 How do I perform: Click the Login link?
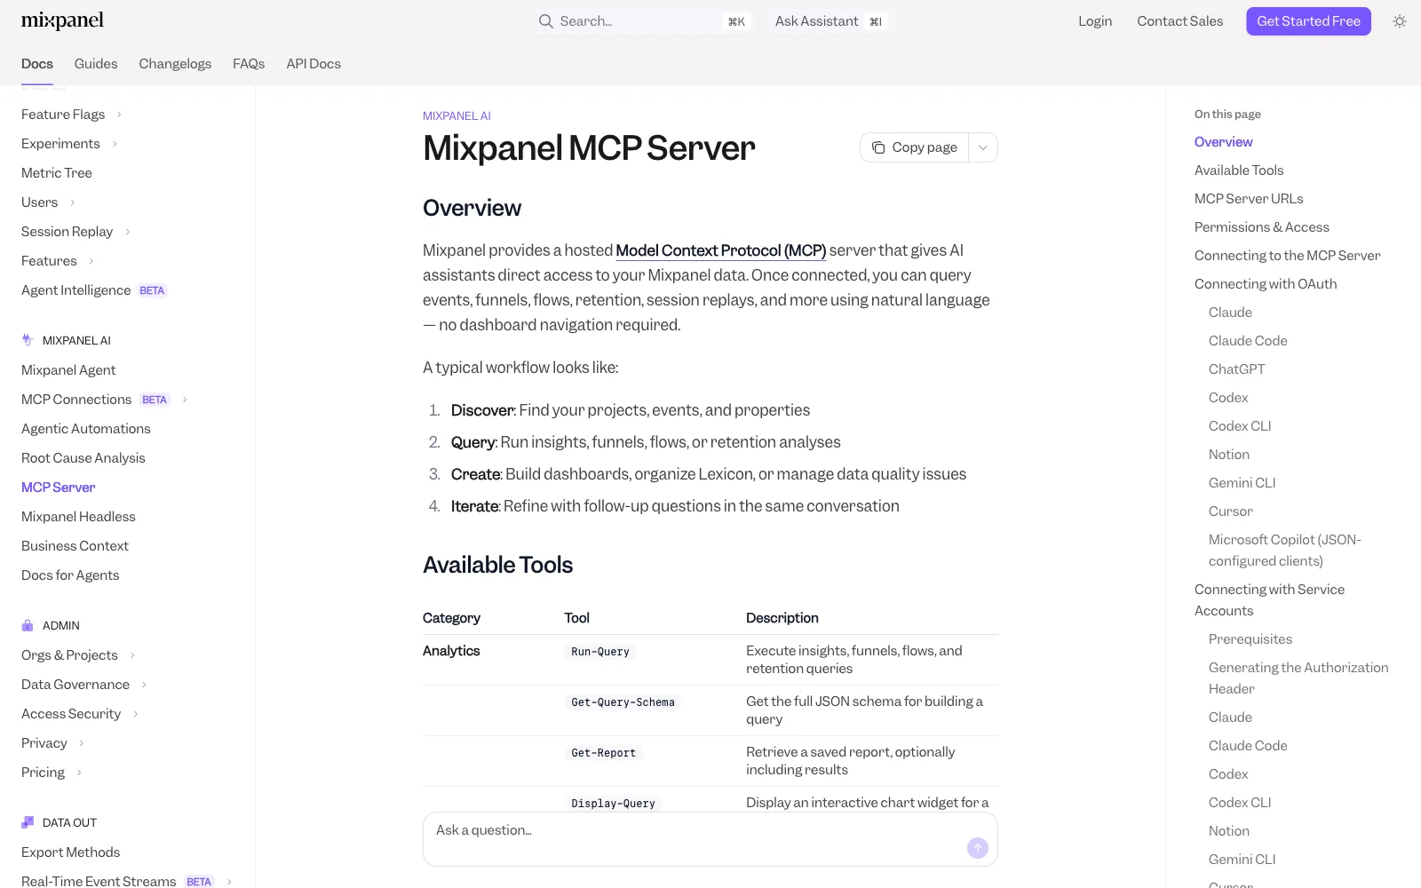1095,21
